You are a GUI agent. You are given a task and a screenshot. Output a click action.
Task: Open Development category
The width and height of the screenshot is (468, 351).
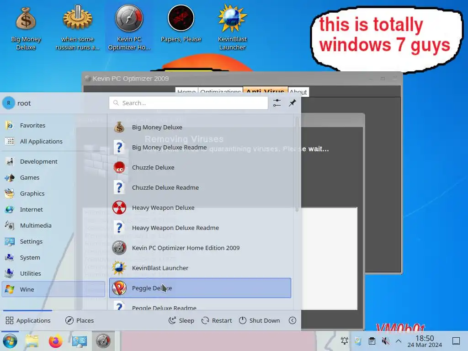pos(53,161)
